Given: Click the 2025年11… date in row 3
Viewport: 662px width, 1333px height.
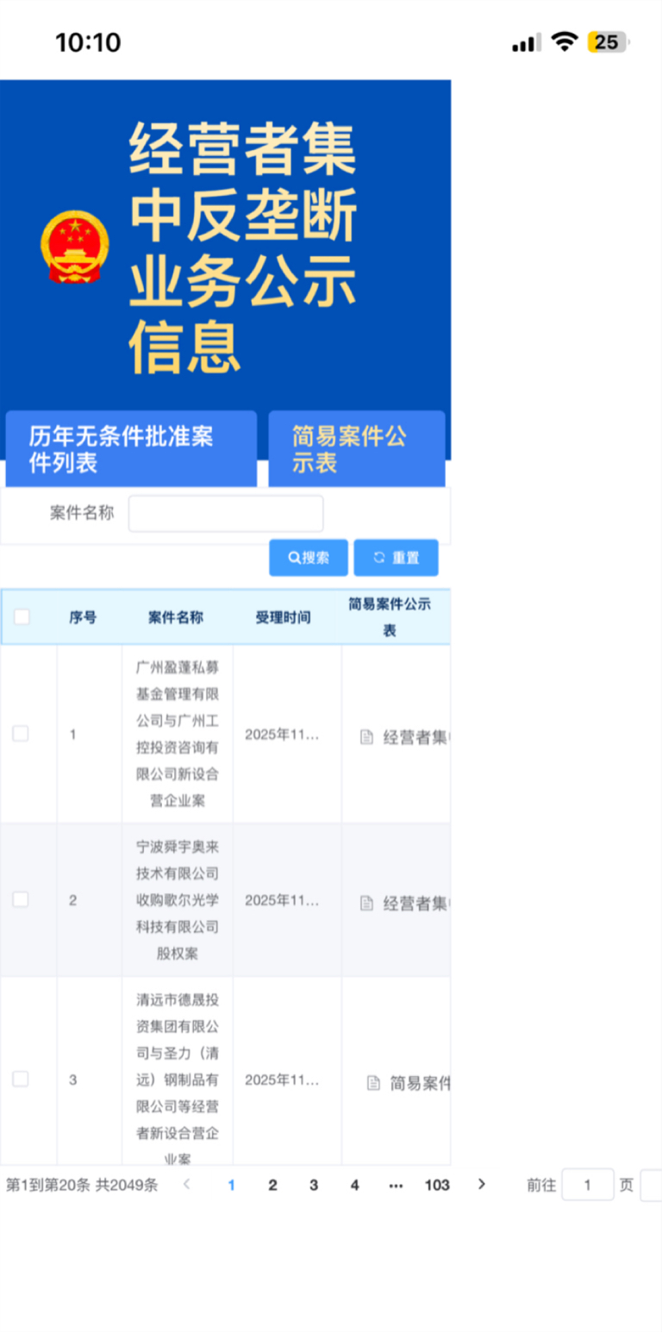Looking at the screenshot, I should tap(283, 1080).
